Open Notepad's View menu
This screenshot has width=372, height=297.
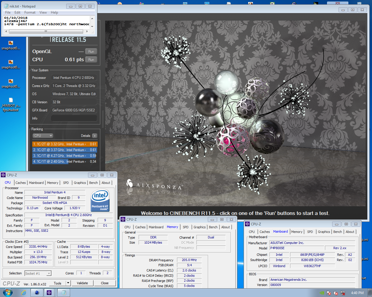click(43, 12)
